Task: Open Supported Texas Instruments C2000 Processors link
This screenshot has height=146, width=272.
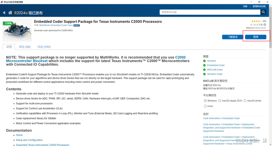Action: coord(42,145)
